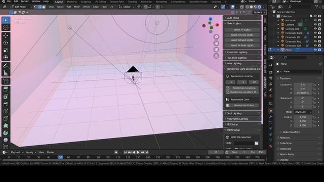Expand the Two Point Lighting panel
This screenshot has height=182, width=324.
point(242,58)
